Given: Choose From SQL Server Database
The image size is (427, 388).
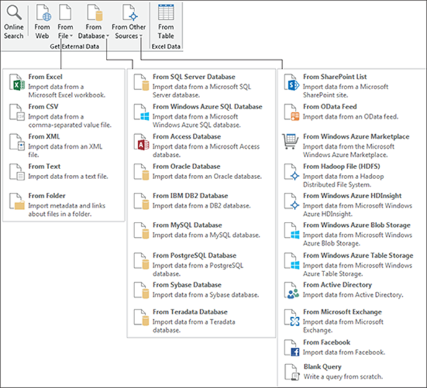Looking at the screenshot, I should pos(201,86).
